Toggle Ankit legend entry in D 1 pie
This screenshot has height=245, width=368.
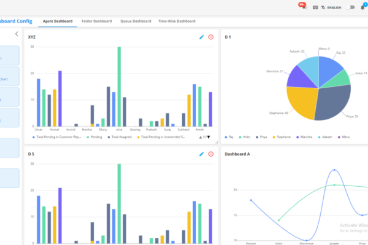click(245, 137)
